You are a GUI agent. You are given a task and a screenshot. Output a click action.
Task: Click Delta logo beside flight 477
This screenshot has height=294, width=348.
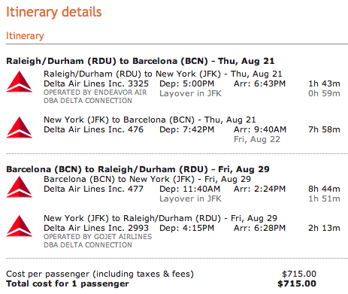tap(20, 186)
